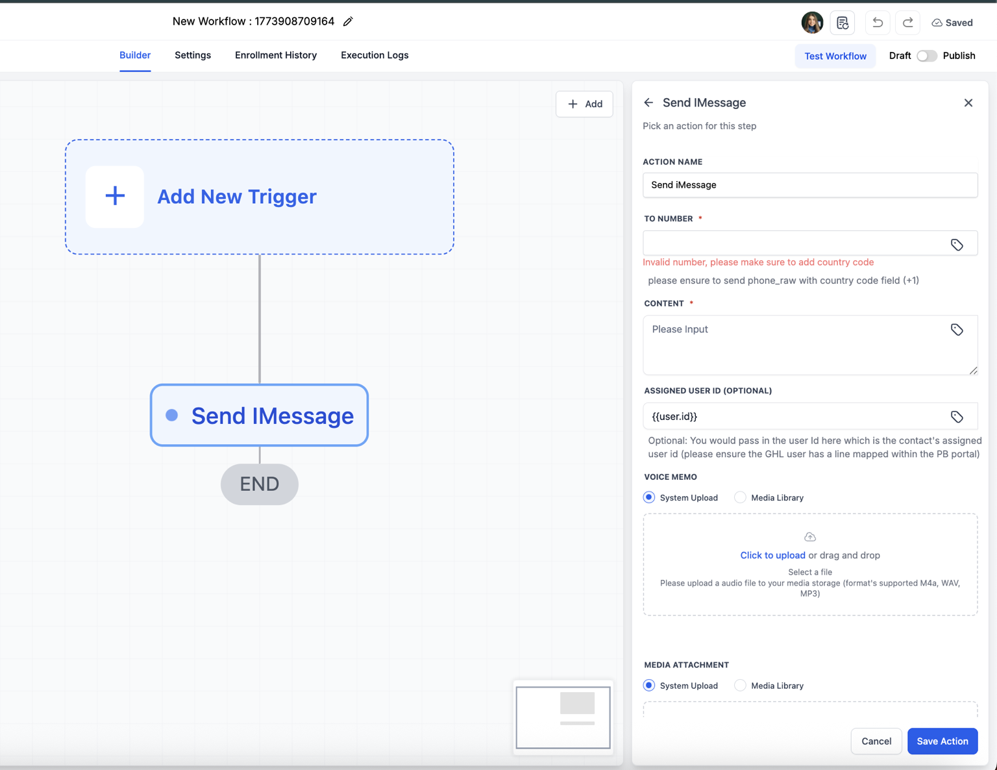Click the pencil icon to rename workflow
The width and height of the screenshot is (997, 770).
click(x=348, y=21)
